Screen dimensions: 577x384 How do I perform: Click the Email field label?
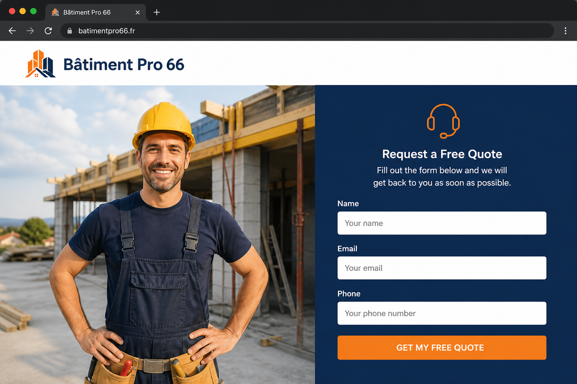pos(347,249)
